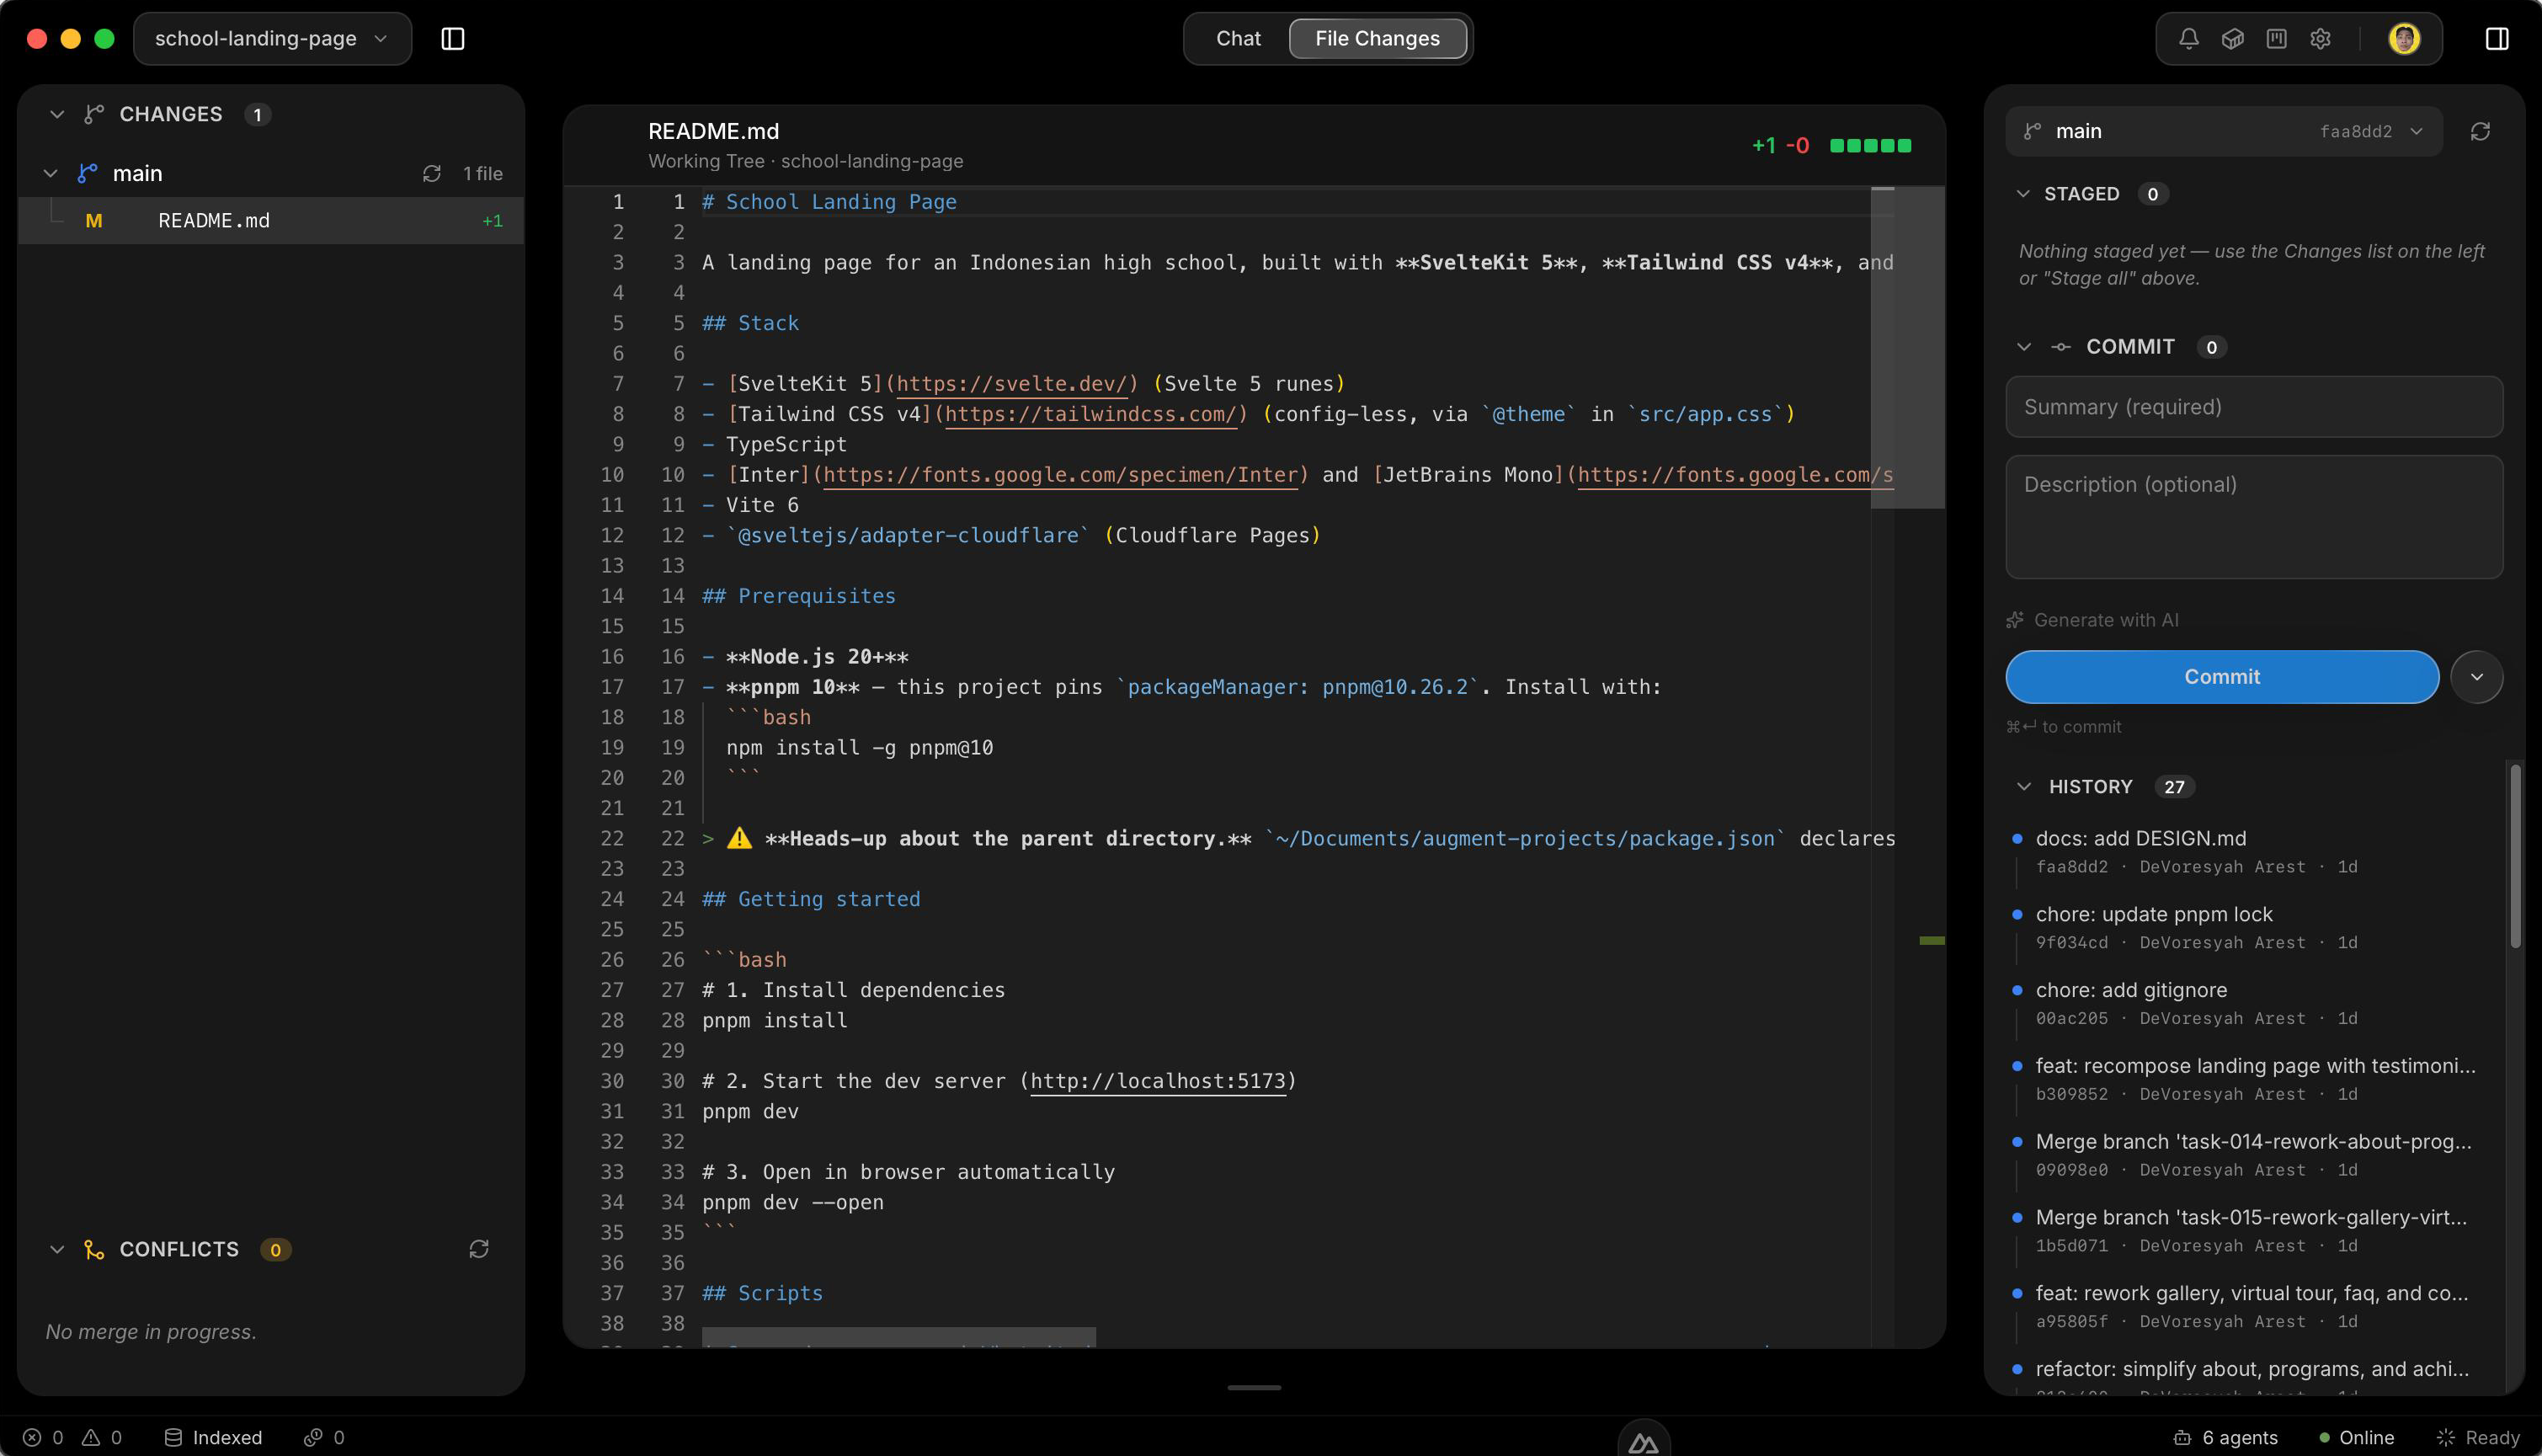This screenshot has width=2542, height=1456.
Task: Click the bottom center logo button
Action: coord(1644,1441)
